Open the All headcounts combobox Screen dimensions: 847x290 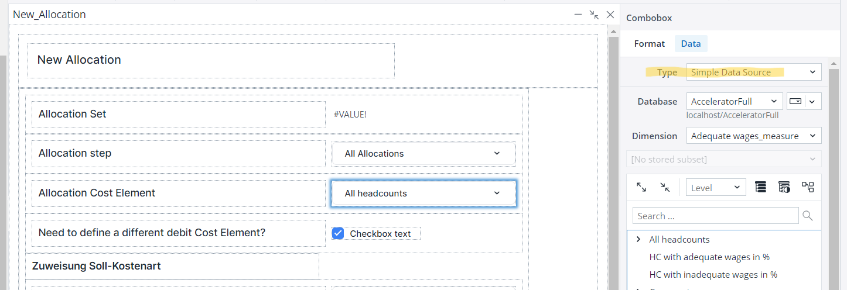point(423,194)
